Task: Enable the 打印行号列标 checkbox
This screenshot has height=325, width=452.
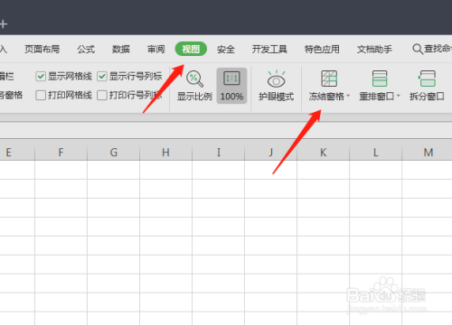Action: click(102, 96)
